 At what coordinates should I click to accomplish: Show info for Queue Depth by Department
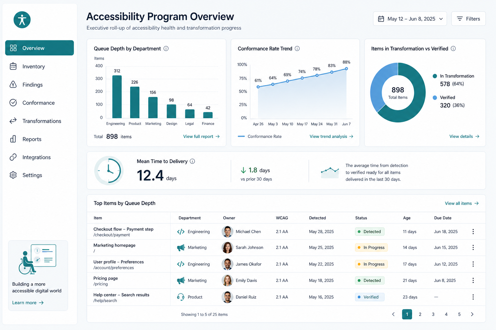[x=166, y=49]
